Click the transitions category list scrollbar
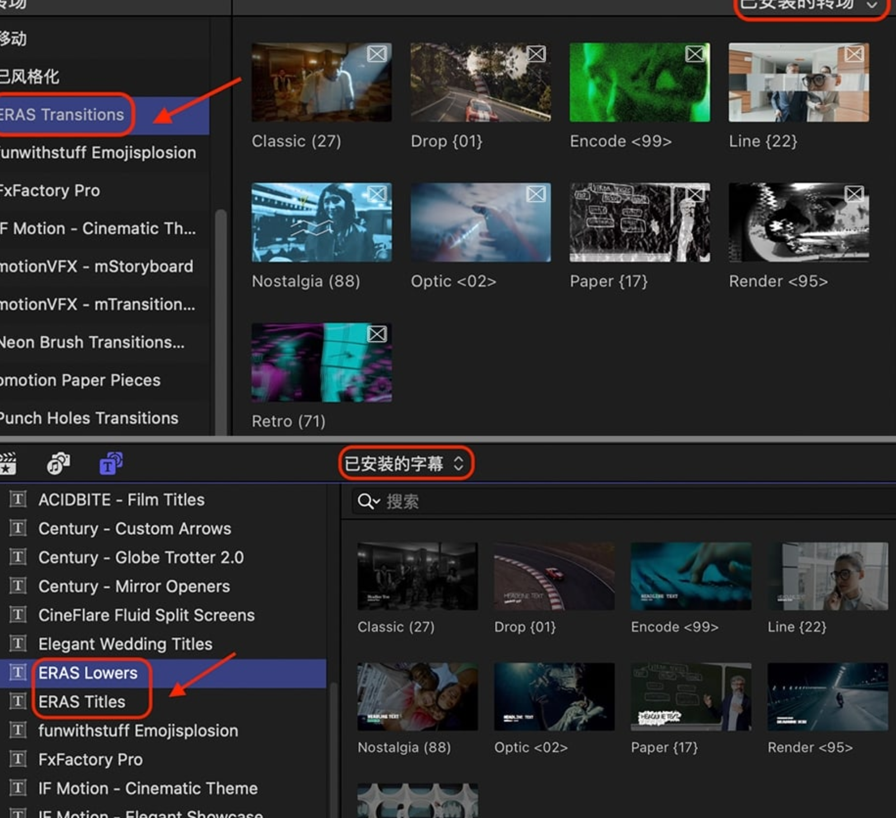The height and width of the screenshot is (818, 896). click(x=221, y=322)
